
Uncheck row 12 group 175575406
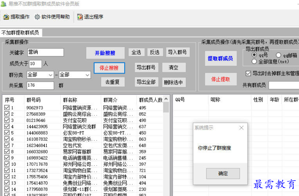[7, 177]
